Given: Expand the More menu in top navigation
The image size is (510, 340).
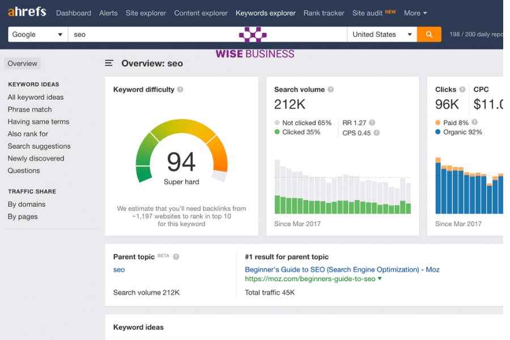Looking at the screenshot, I should tap(415, 13).
